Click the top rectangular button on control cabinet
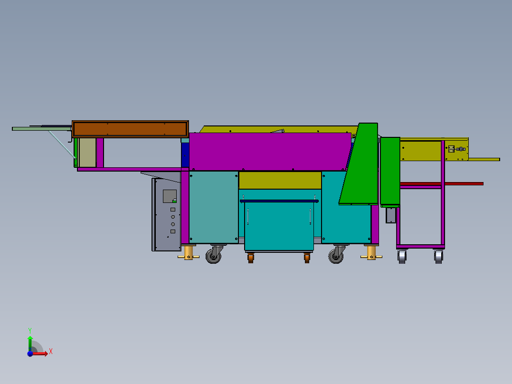512x384 pixels. pyautogui.click(x=173, y=210)
